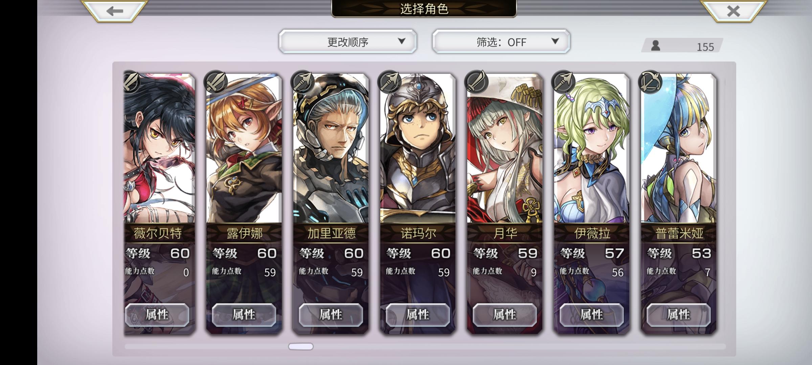Click the spear weapon icon on 伊薇拉's card

563,82
